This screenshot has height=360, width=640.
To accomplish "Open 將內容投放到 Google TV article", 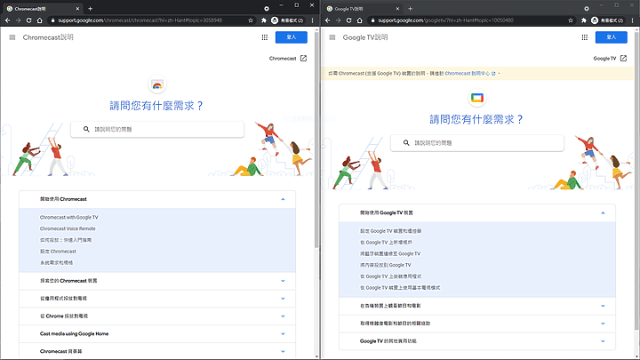I will (x=385, y=265).
